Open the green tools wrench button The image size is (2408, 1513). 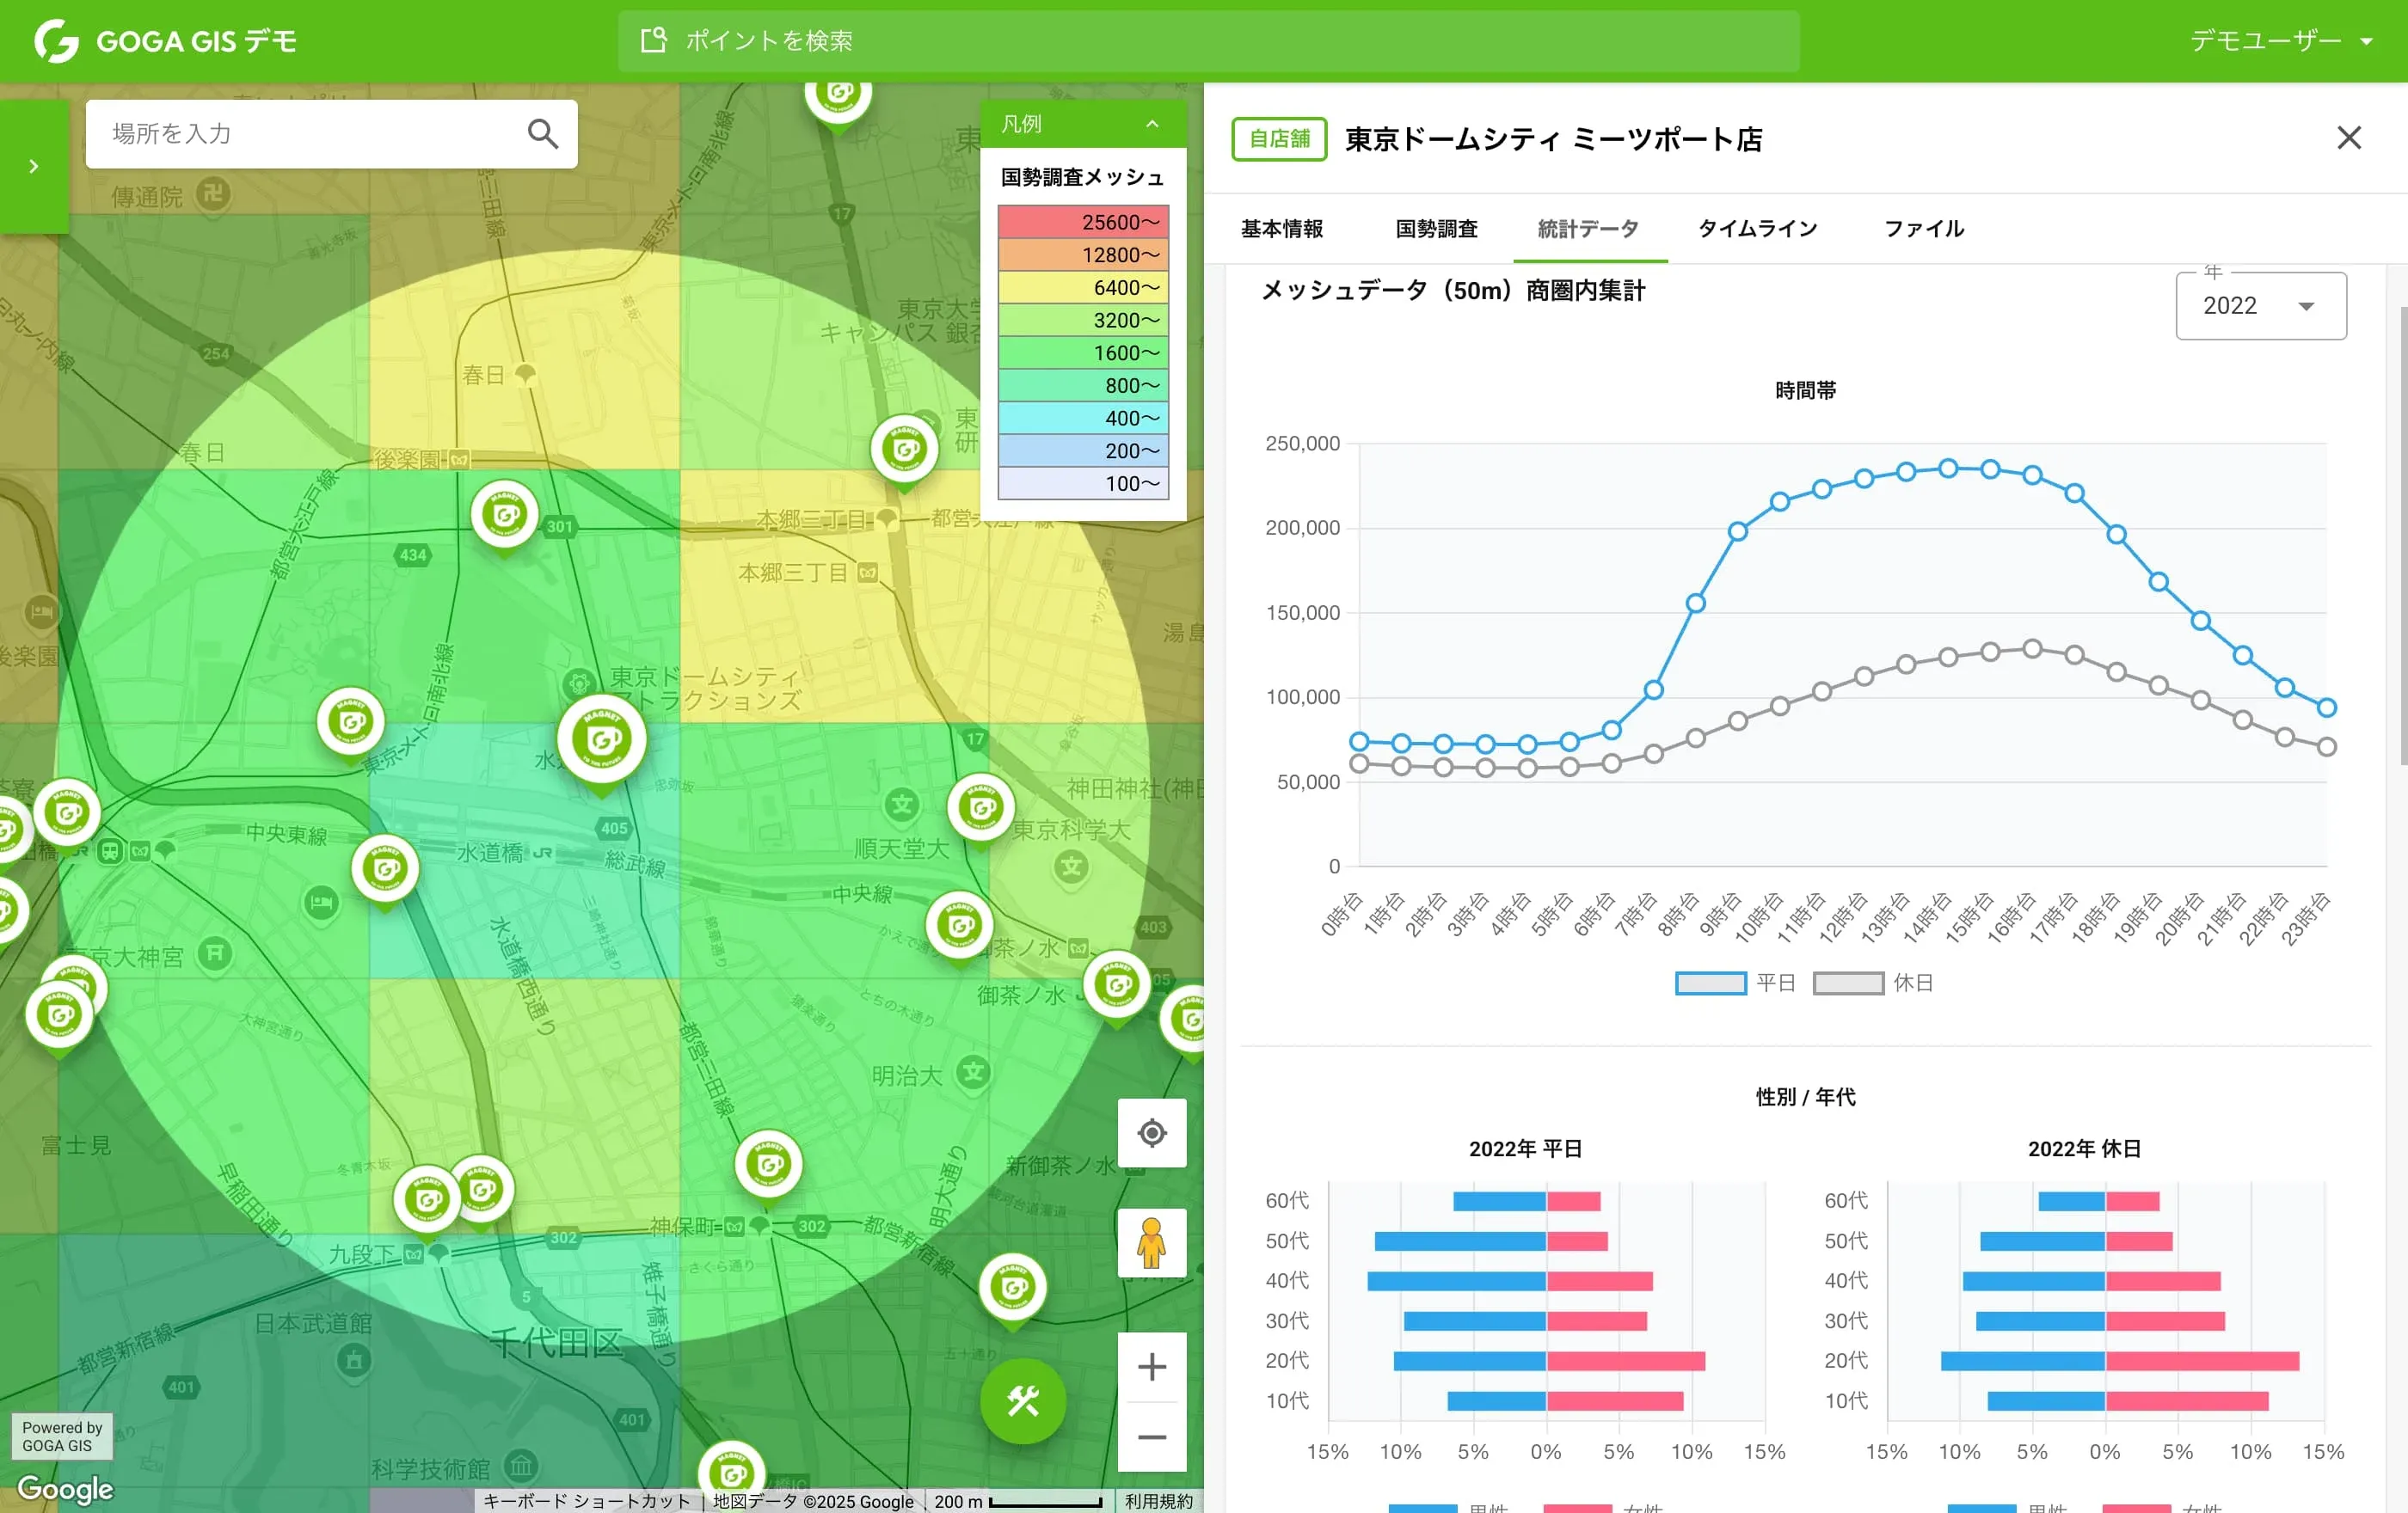pyautogui.click(x=1022, y=1401)
